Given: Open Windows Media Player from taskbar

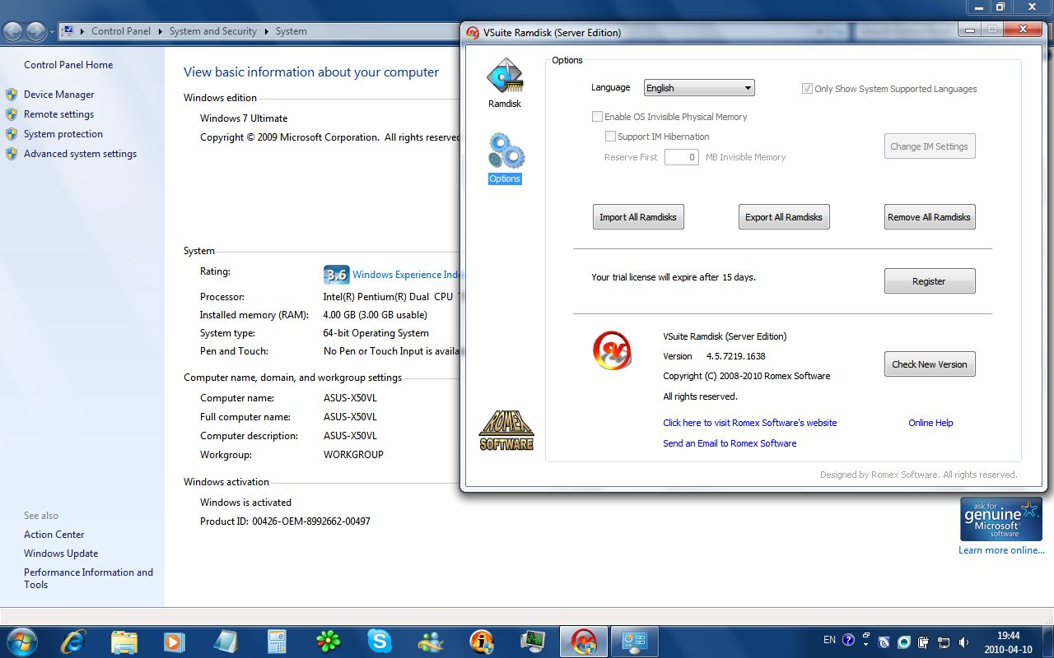Looking at the screenshot, I should [x=175, y=642].
